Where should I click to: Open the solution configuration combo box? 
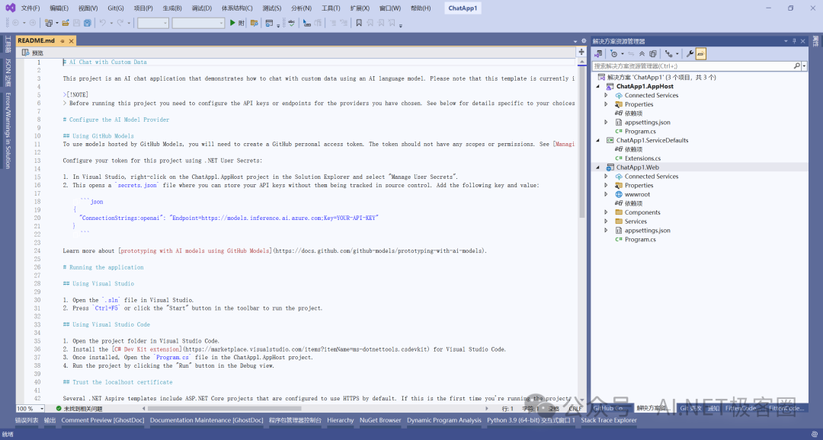click(x=152, y=23)
